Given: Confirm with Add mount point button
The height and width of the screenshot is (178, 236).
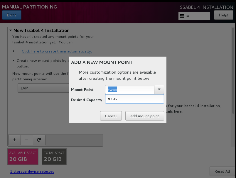Looking at the screenshot, I should pyautogui.click(x=144, y=116).
